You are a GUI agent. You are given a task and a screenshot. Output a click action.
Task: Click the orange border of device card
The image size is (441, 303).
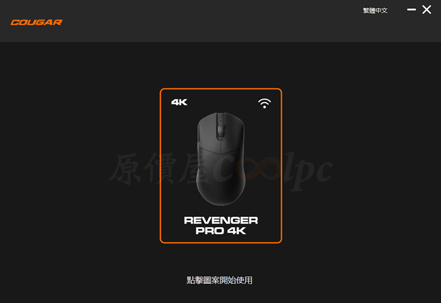click(160, 166)
